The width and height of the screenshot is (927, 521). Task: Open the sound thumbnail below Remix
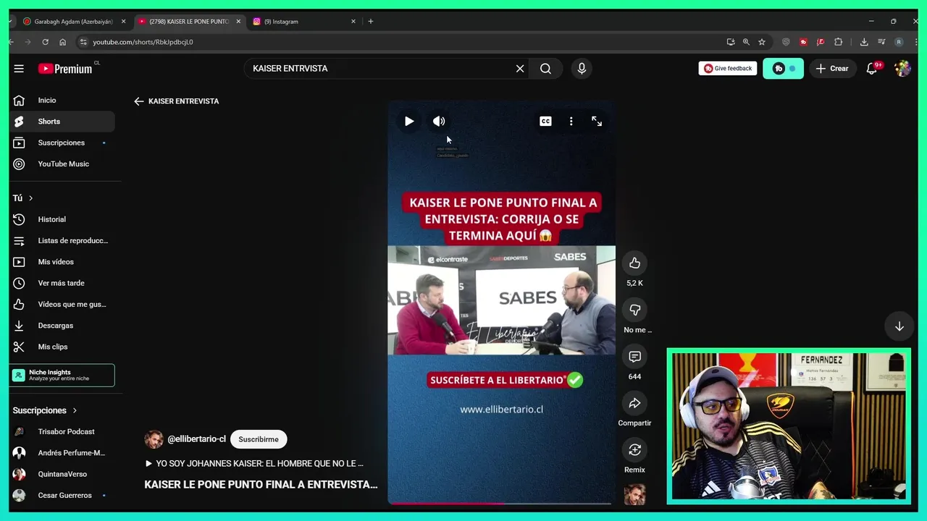pos(634,494)
